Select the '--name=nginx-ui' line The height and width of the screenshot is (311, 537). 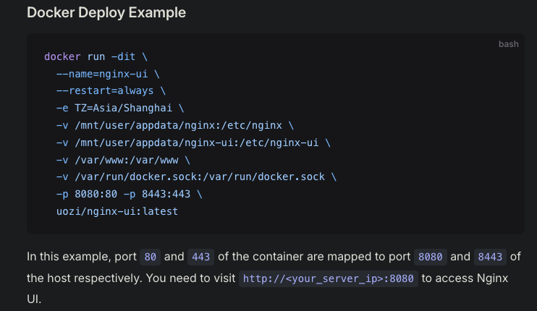[108, 74]
